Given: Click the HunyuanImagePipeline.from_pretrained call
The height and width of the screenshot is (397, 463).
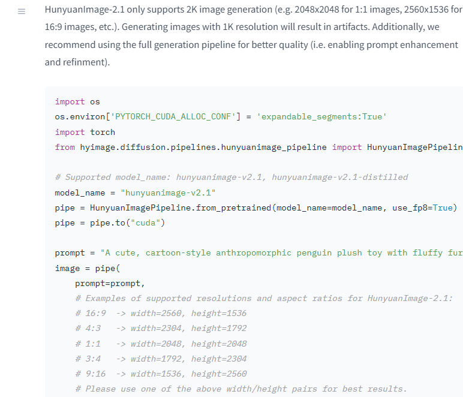Looking at the screenshot, I should pyautogui.click(x=181, y=208).
